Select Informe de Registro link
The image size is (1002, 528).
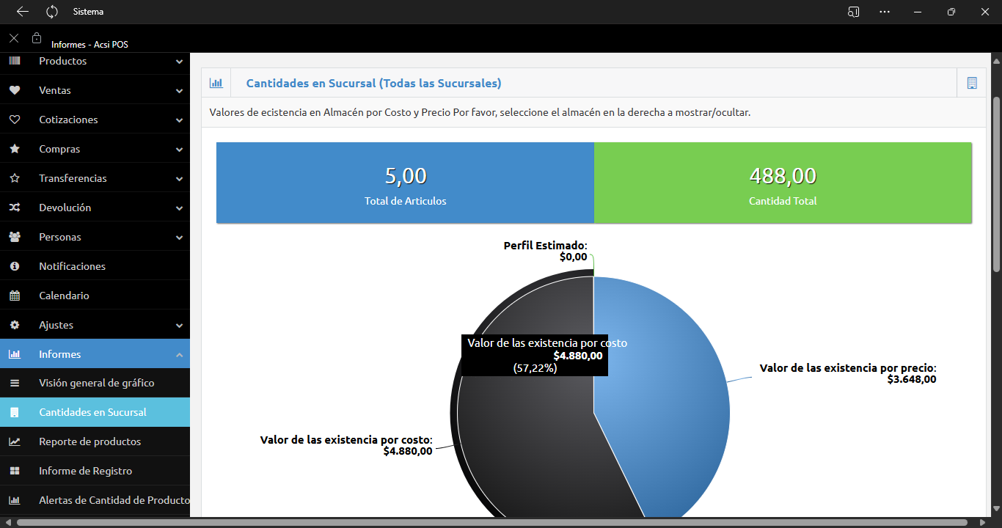tap(85, 471)
